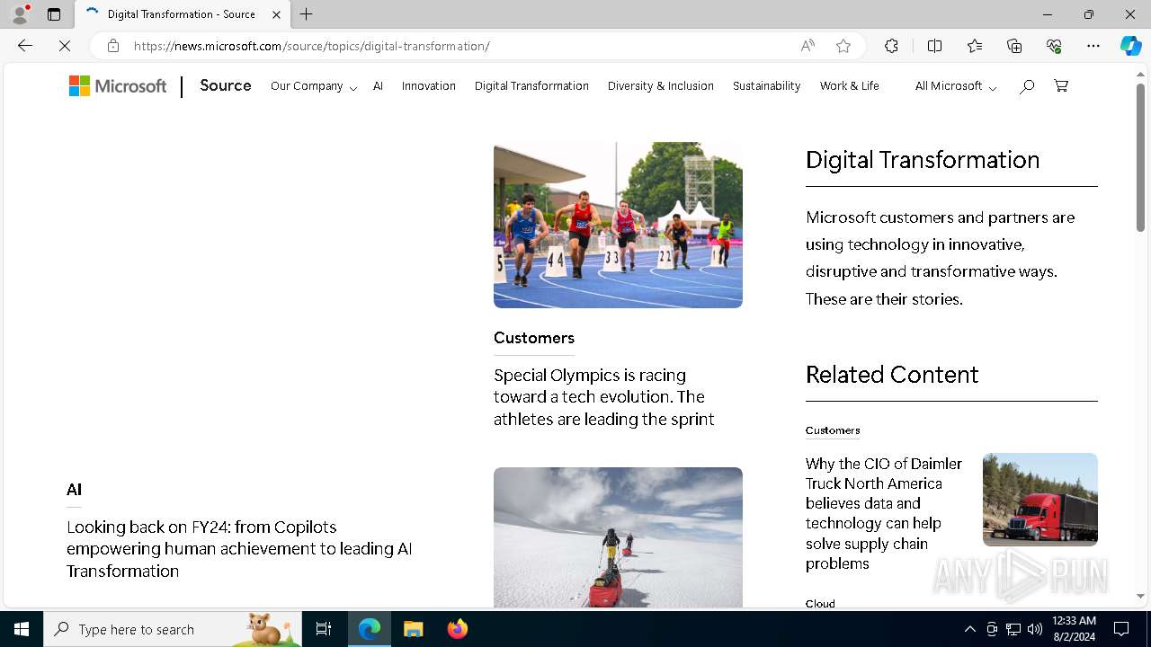Open a new tab
Screen dimensions: 1151x647
click(x=307, y=14)
